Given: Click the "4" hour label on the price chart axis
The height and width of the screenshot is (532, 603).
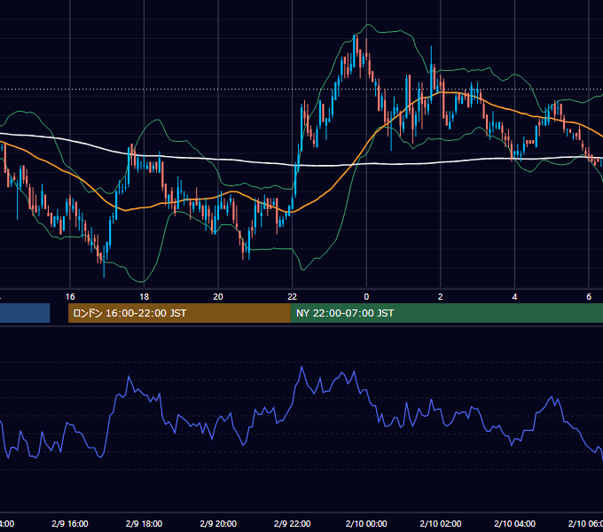Looking at the screenshot, I should (x=514, y=297).
